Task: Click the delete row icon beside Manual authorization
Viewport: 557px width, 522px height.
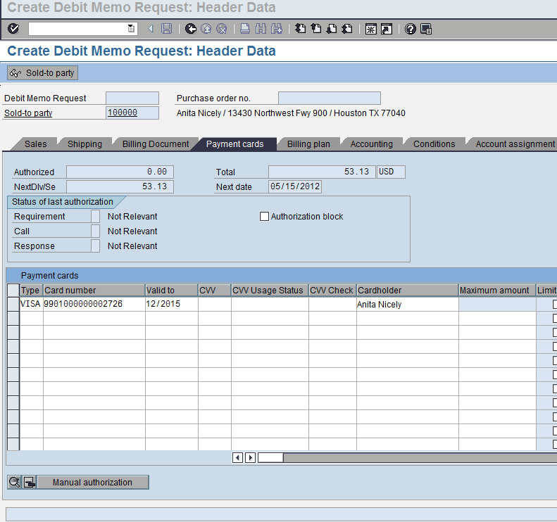Action: 30,483
